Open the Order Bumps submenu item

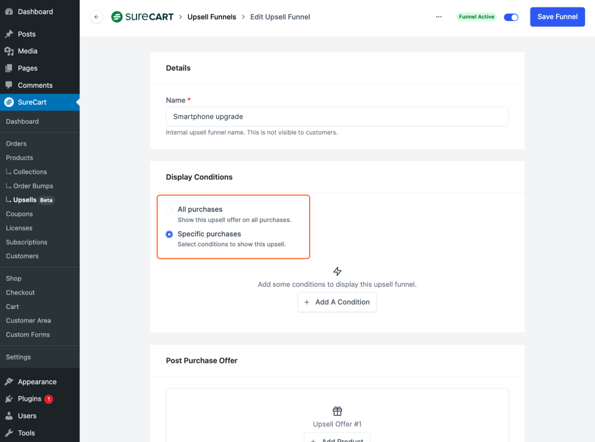33,186
